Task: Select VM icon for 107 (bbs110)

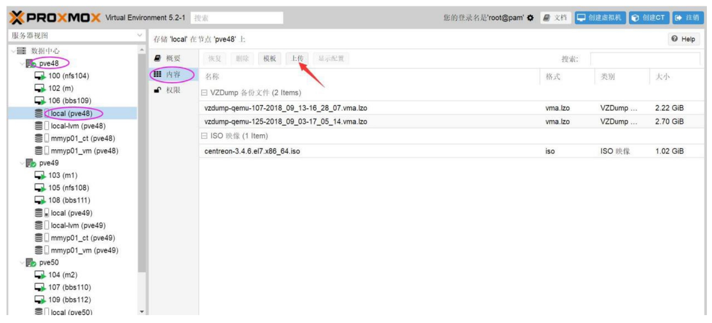Action: (40, 288)
